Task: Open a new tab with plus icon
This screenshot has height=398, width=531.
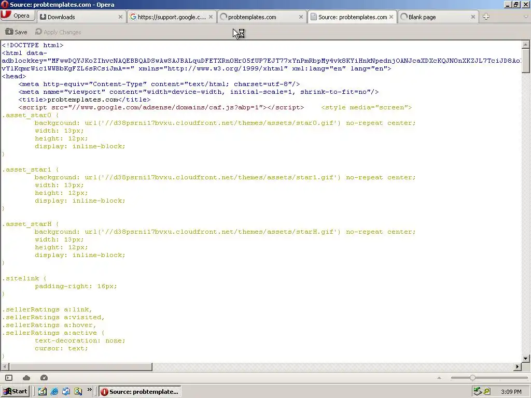Action: (486, 17)
